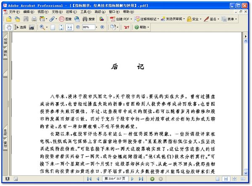252x186 pixels.
Task: Switch to Continuous Facing layout
Action: click(234, 179)
